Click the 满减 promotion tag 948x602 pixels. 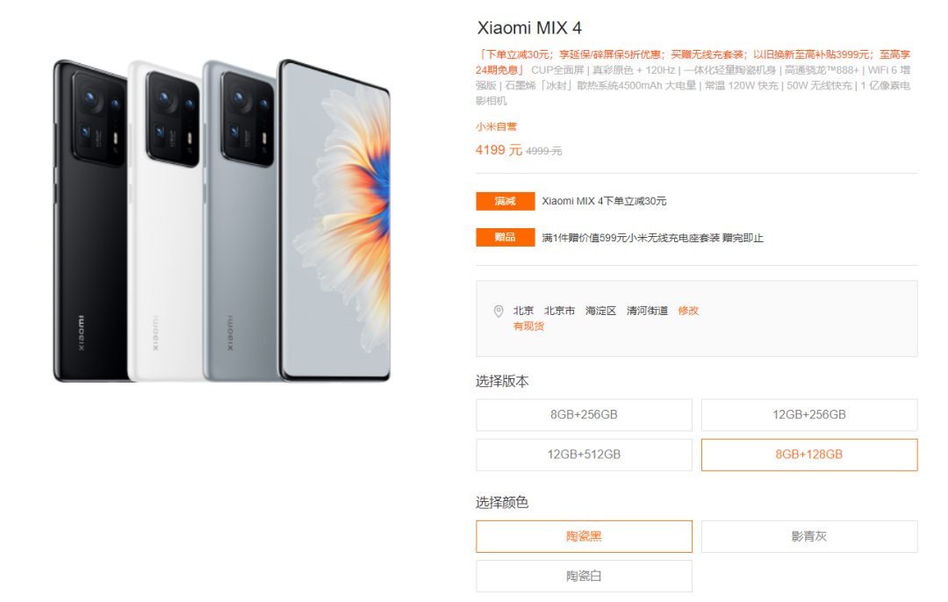[505, 201]
